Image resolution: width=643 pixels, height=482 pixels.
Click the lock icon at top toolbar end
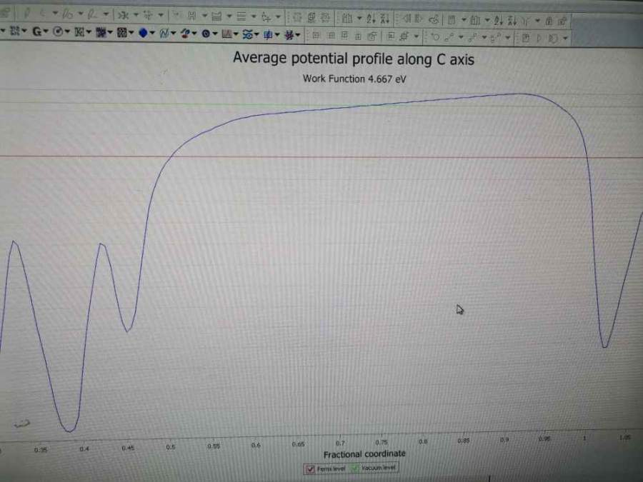point(549,21)
